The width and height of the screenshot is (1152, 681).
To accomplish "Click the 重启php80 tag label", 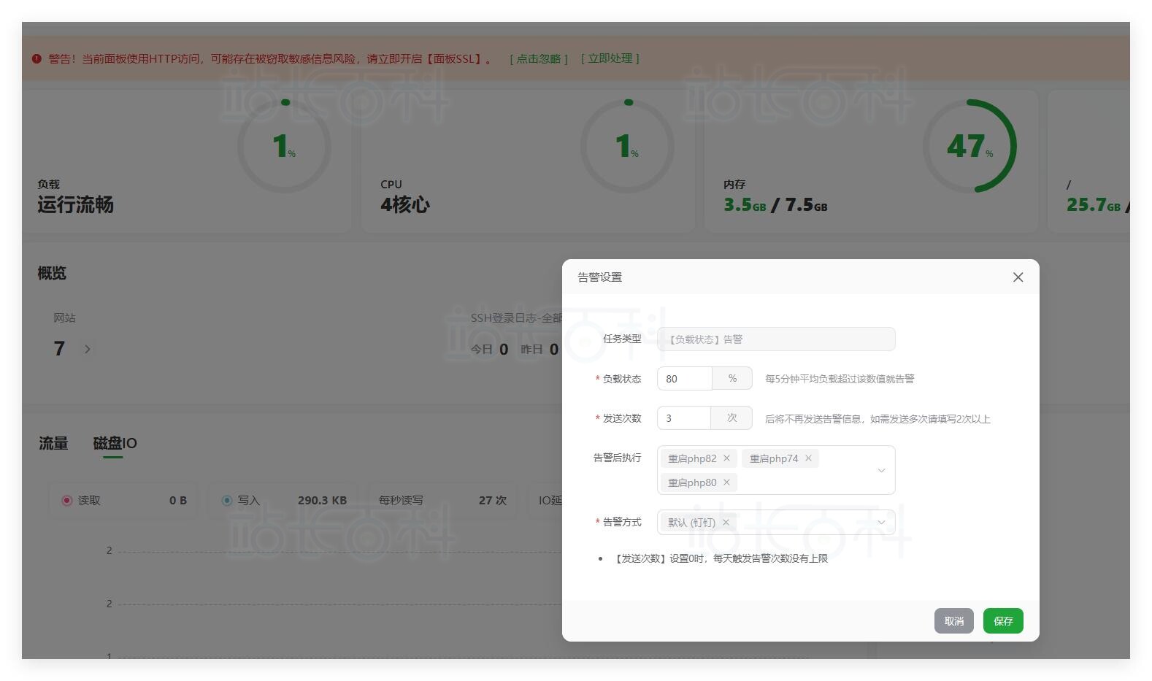I will pyautogui.click(x=692, y=482).
